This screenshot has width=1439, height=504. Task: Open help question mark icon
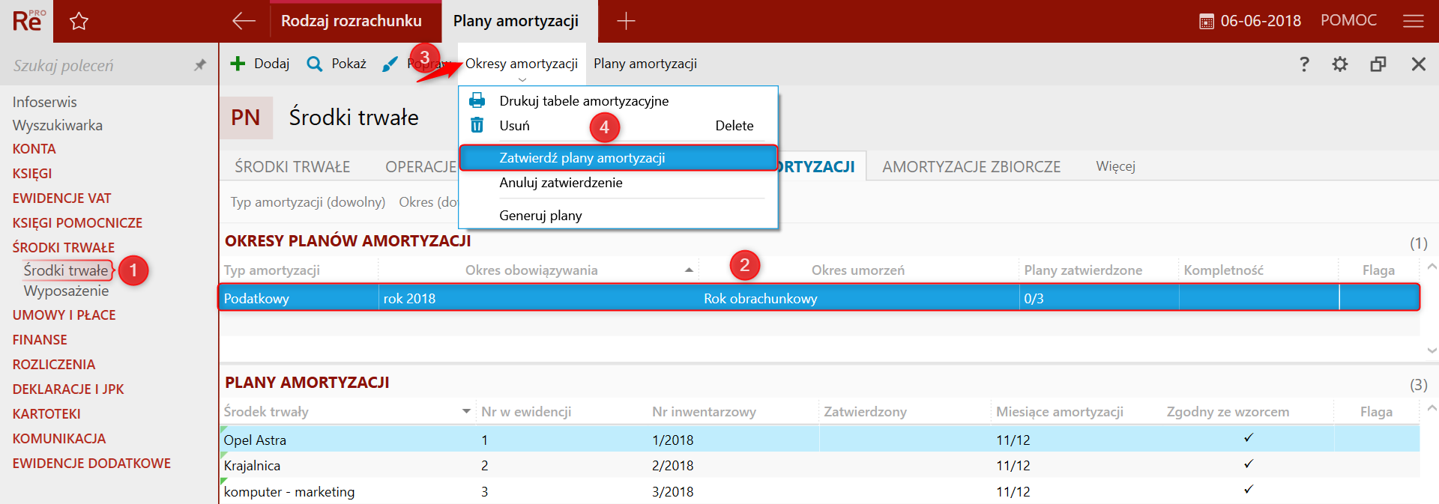click(1304, 64)
